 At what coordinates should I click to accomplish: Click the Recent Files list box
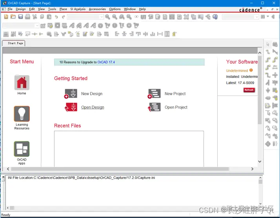point(129,149)
